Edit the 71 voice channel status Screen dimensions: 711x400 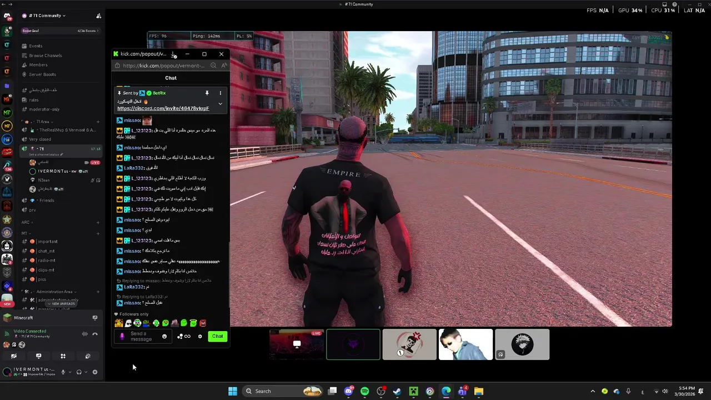point(47,154)
